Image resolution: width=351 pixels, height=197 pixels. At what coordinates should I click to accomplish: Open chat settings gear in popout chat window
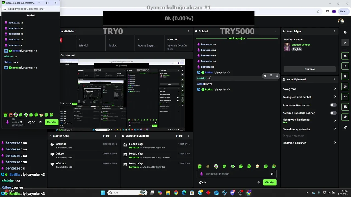pos(41,122)
